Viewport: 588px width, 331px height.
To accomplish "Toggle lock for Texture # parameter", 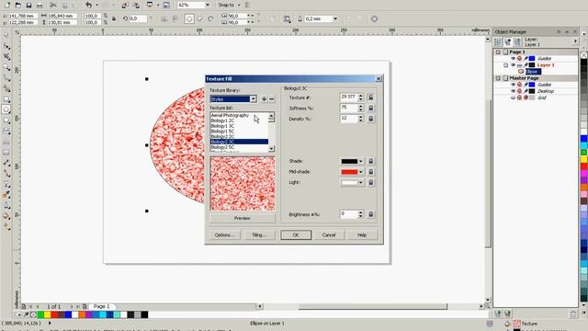I will [371, 97].
